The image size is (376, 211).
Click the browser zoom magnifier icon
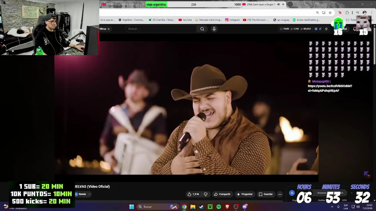coord(318,13)
